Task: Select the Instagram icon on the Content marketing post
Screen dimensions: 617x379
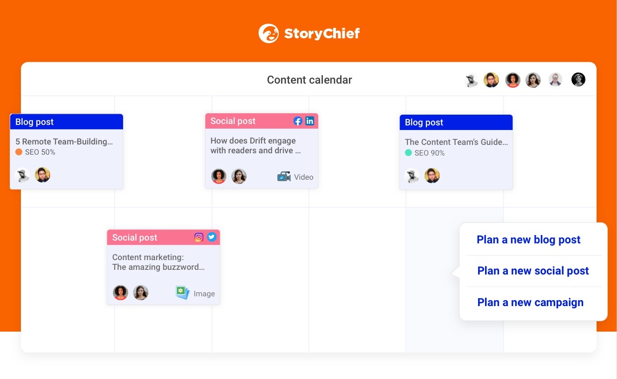Action: 199,237
